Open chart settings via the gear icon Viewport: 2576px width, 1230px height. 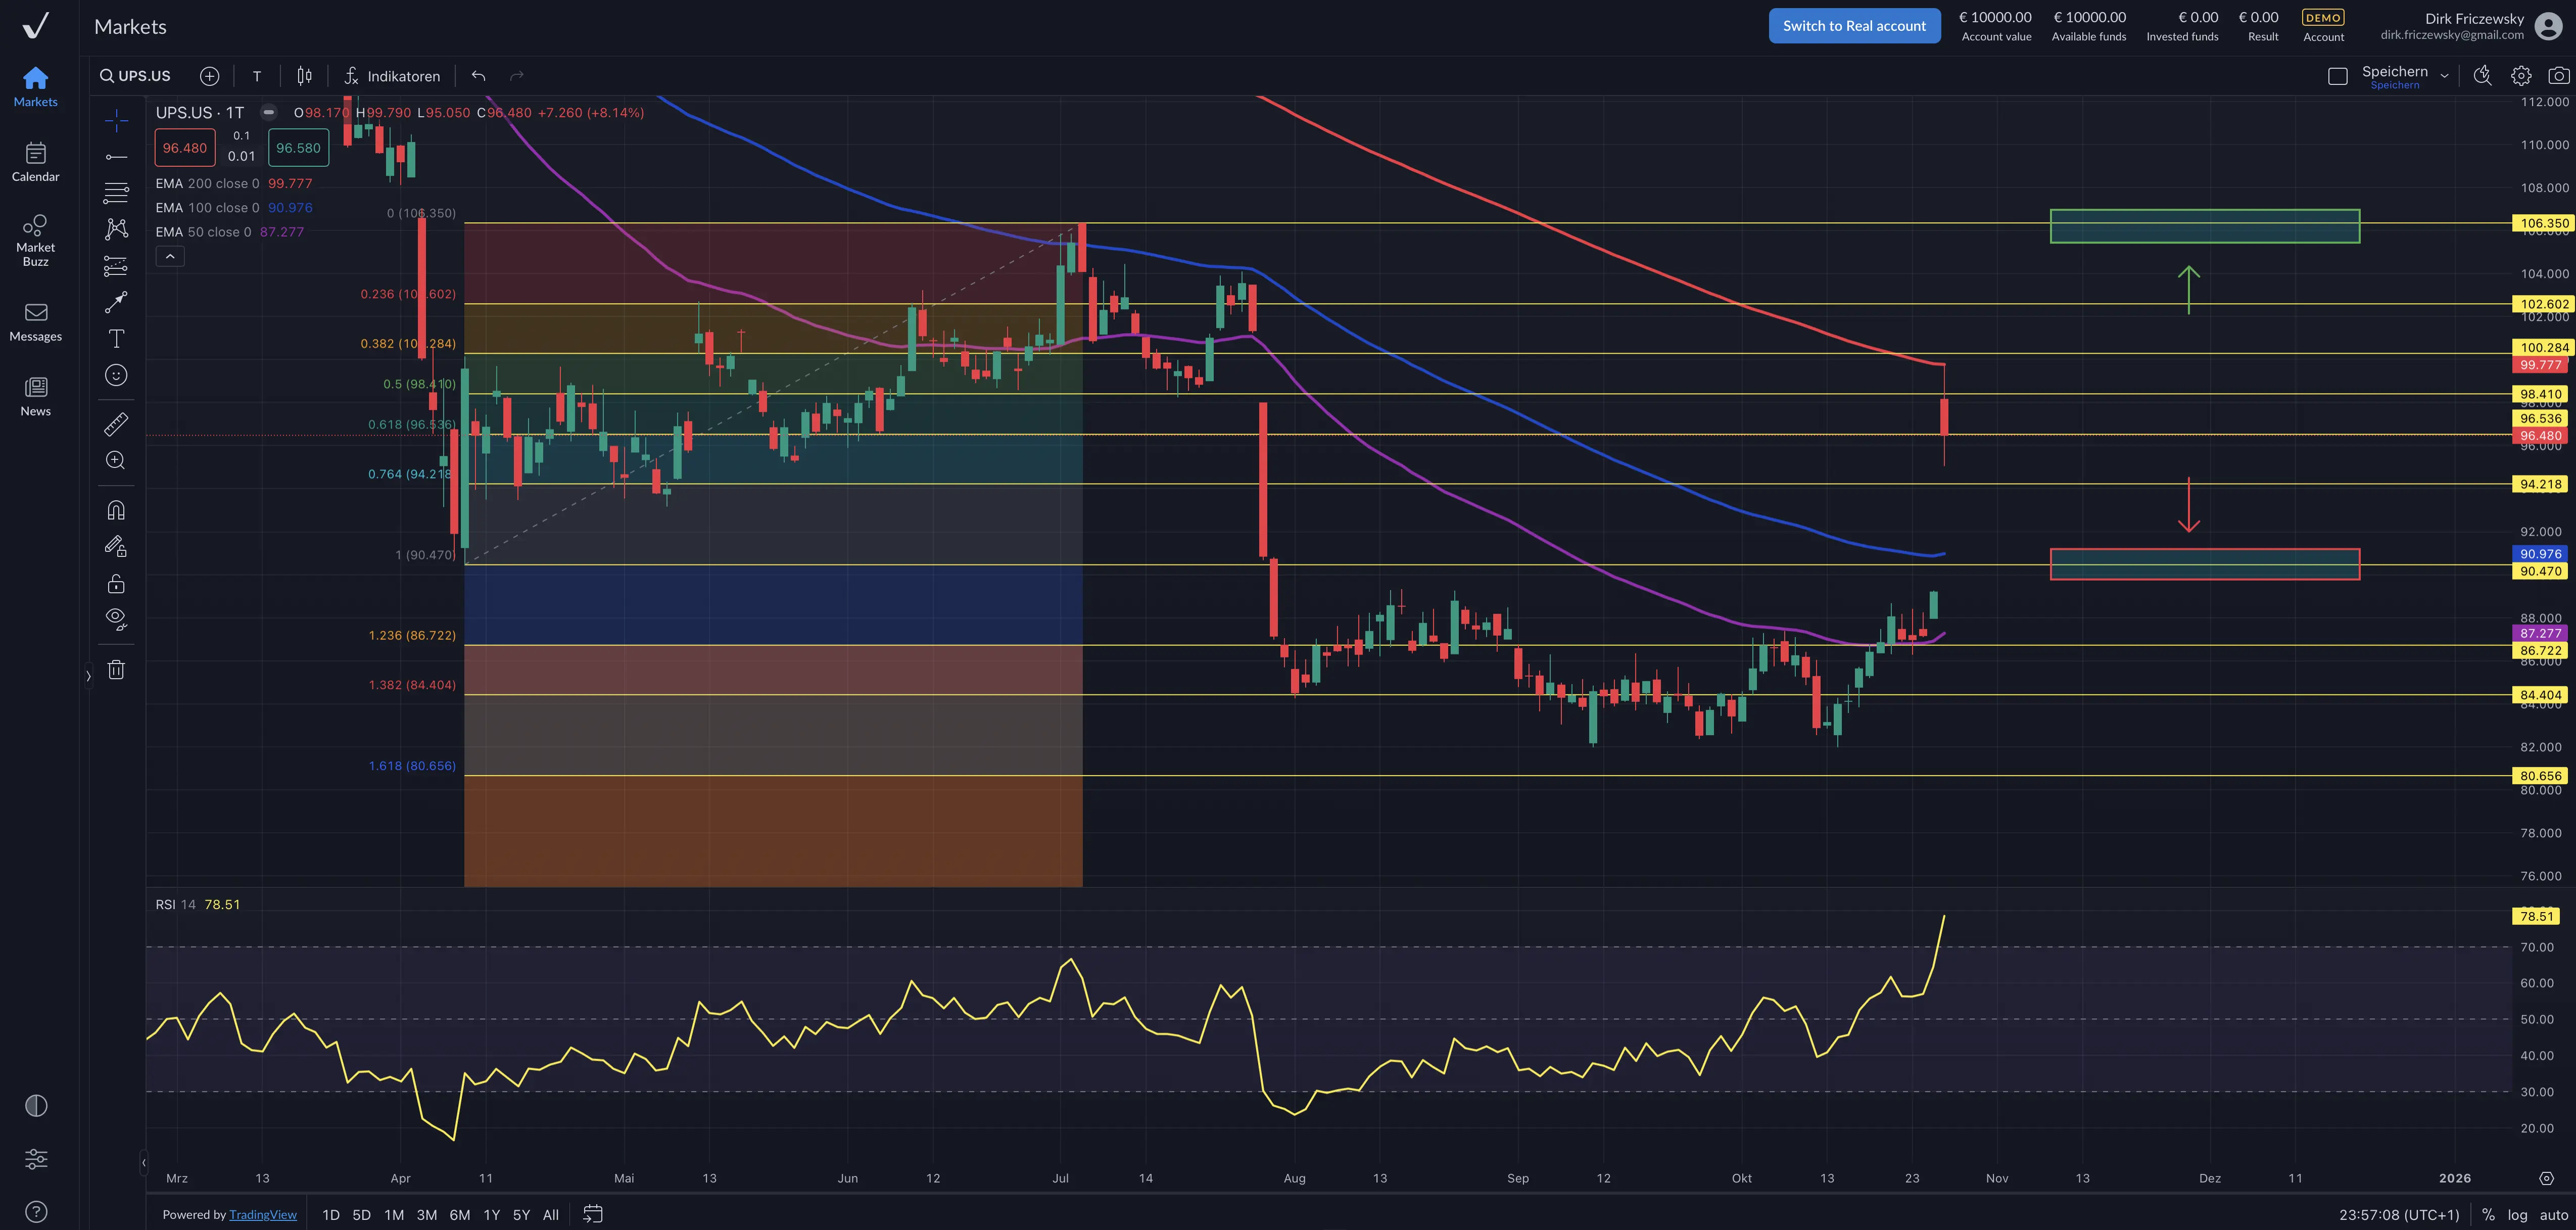2521,75
